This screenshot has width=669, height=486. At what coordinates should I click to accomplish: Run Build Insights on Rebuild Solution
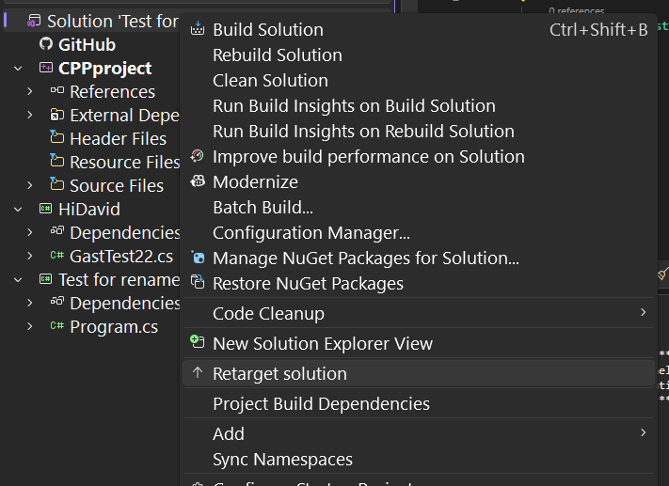pyautogui.click(x=418, y=131)
